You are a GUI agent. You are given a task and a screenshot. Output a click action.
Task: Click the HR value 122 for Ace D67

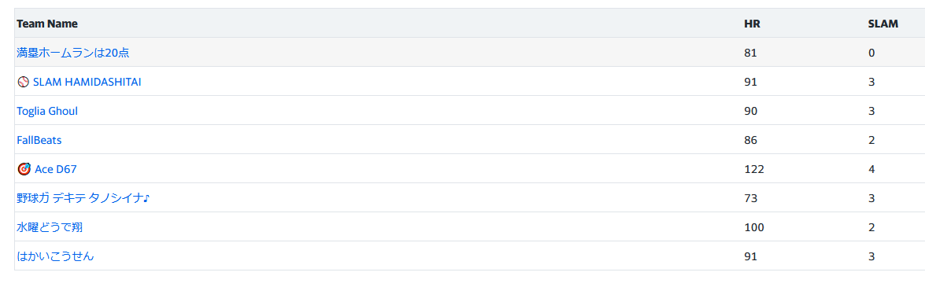click(754, 169)
